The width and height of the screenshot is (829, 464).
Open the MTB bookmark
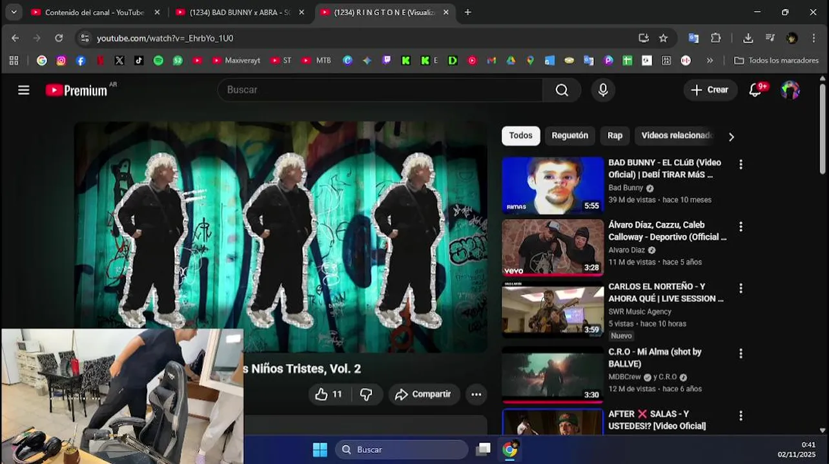pyautogui.click(x=316, y=61)
